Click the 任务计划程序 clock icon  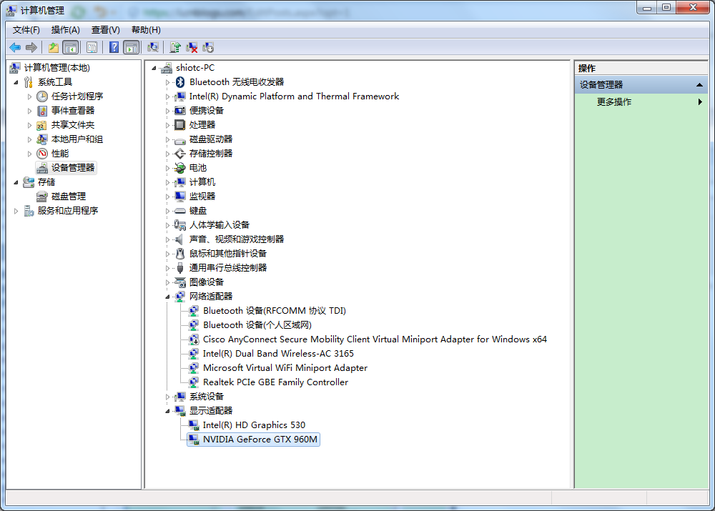coord(42,96)
